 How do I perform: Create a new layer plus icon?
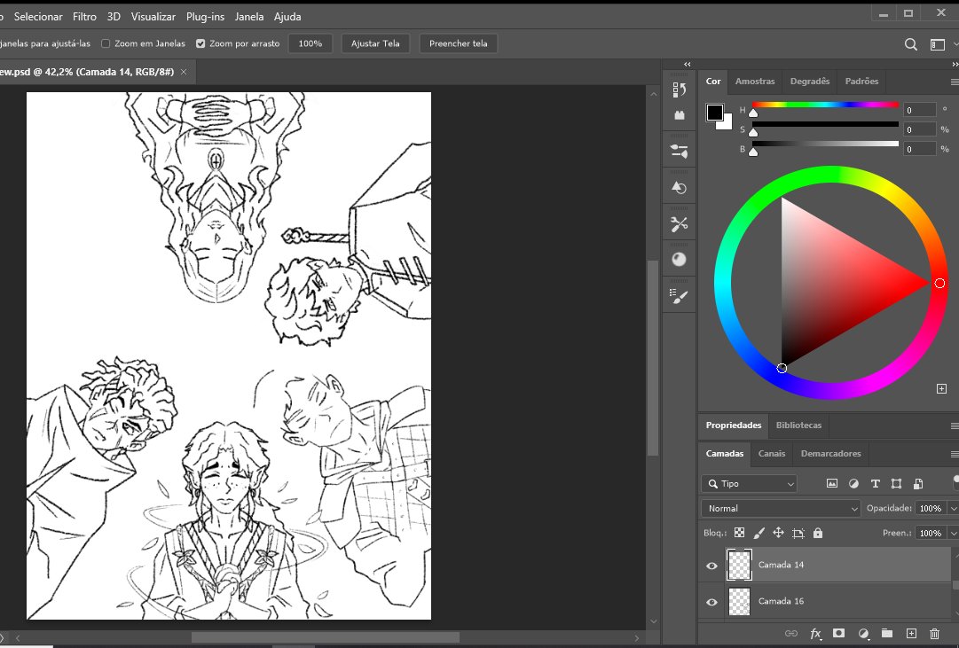tap(911, 633)
